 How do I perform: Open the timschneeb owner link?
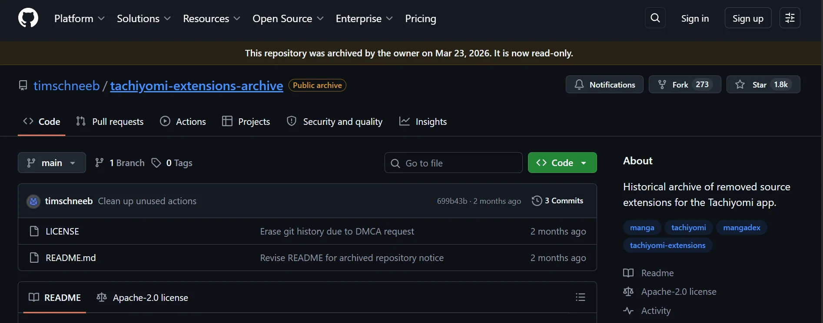point(66,85)
